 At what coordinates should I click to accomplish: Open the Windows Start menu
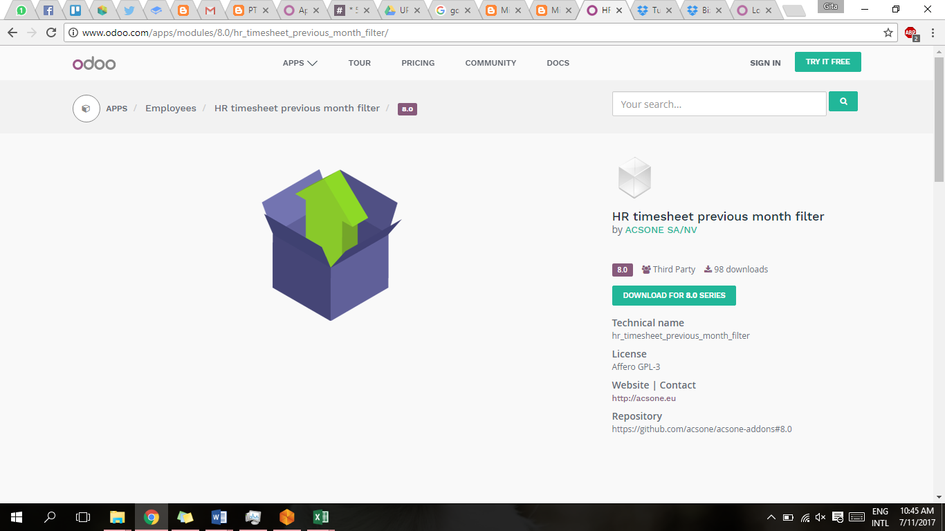(17, 517)
